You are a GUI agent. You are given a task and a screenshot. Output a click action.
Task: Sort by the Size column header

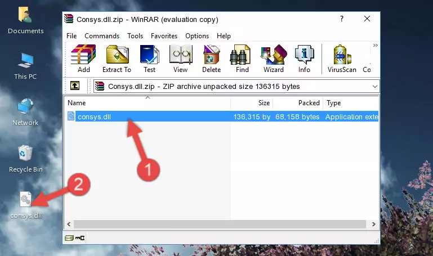pyautogui.click(x=252, y=103)
